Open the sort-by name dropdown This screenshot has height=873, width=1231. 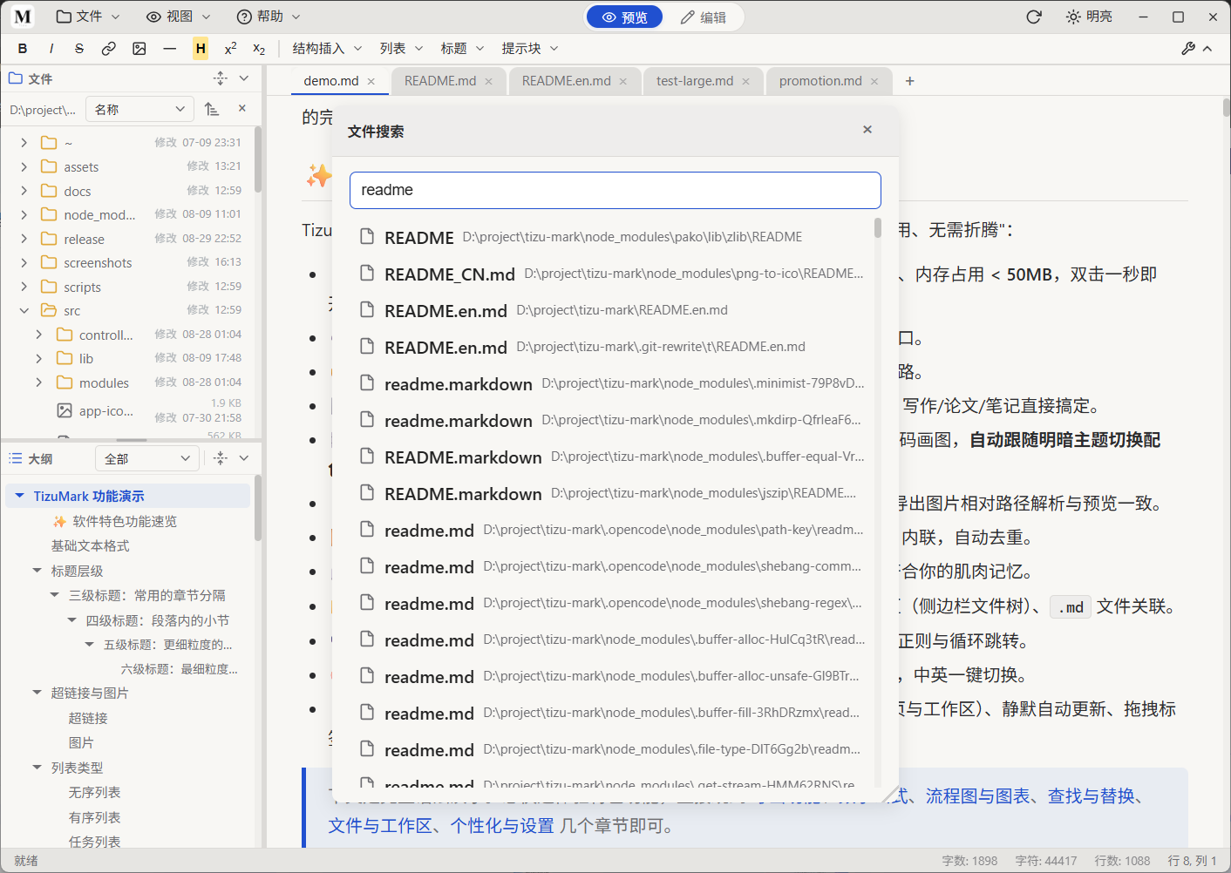[x=139, y=109]
